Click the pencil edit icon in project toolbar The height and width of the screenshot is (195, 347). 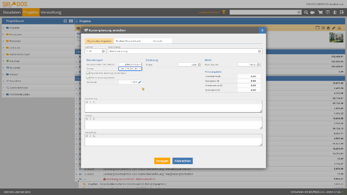334,28
